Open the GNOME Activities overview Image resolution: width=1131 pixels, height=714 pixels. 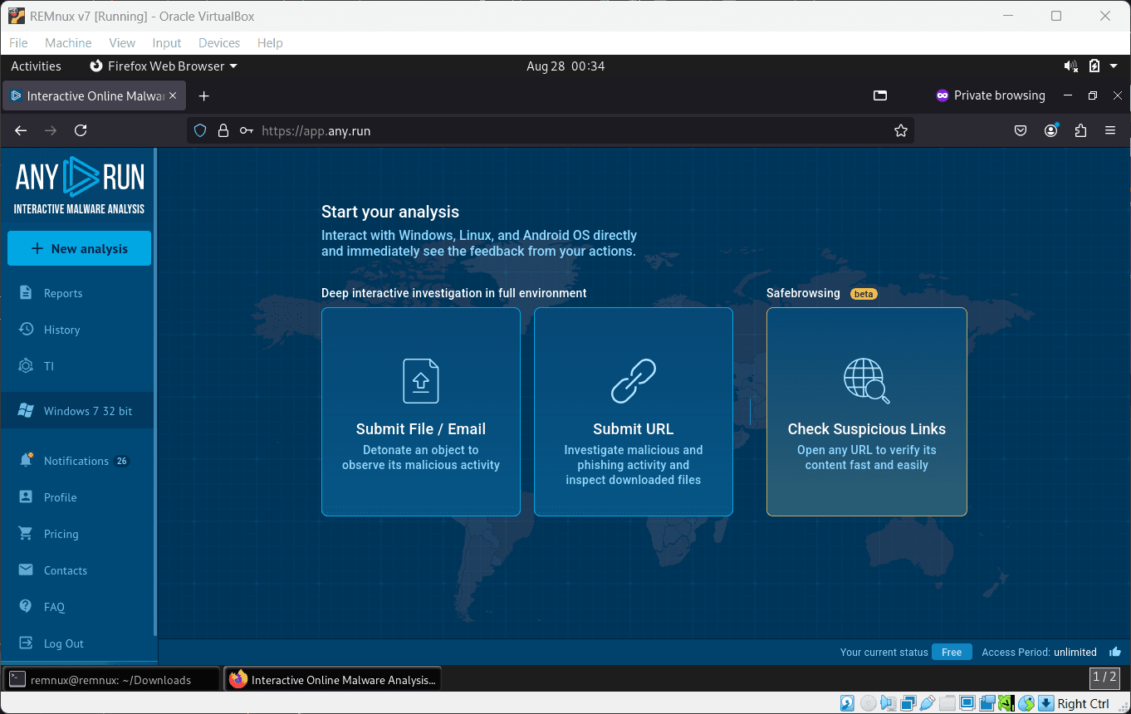(36, 66)
